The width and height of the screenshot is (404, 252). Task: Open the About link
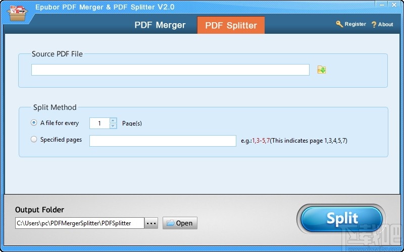pyautogui.click(x=386, y=24)
